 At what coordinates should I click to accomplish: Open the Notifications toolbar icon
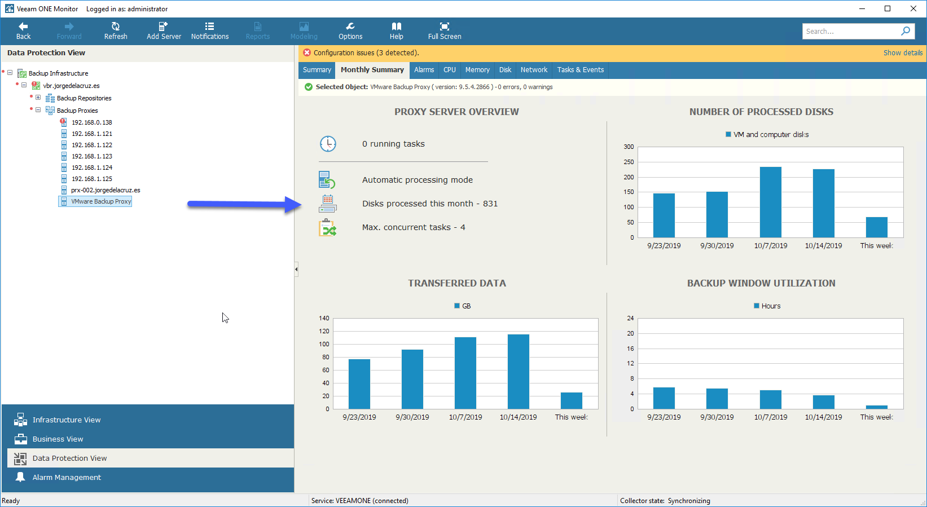click(x=209, y=27)
